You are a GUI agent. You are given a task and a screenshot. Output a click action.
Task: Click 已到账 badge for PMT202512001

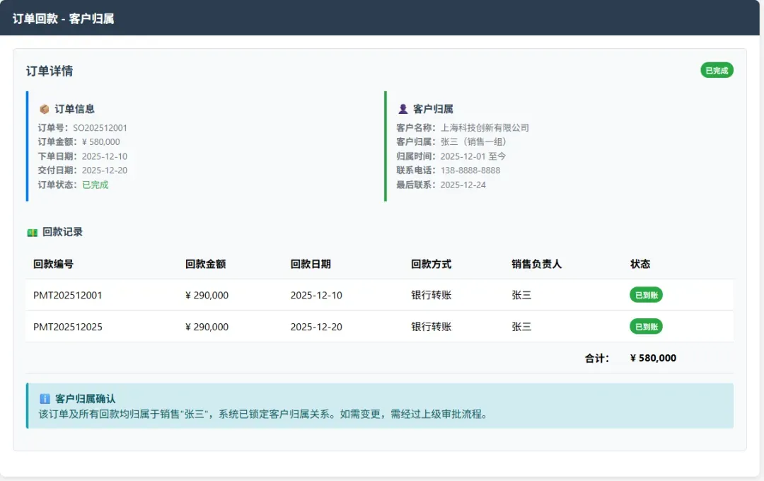pyautogui.click(x=646, y=295)
